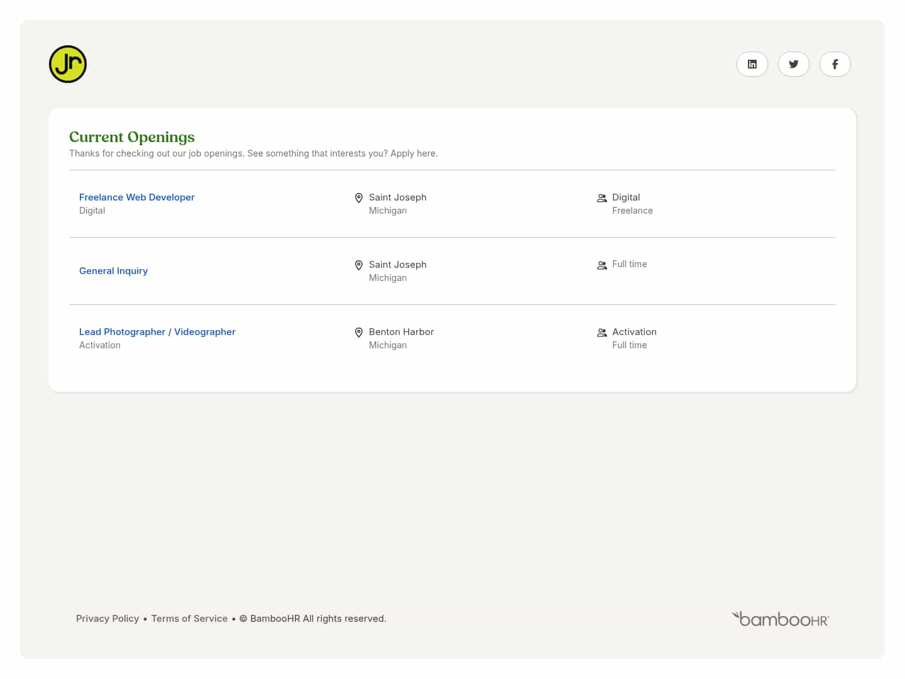Open the Terms of Service page
Screen dimensions: 905x679
pos(189,619)
